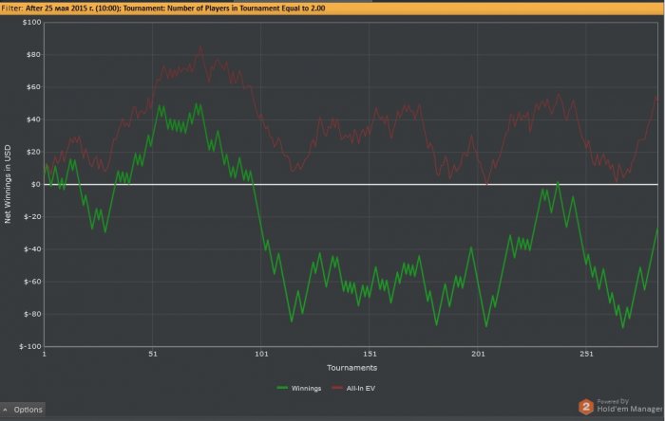This screenshot has width=665, height=421.
Task: Click the 251 tick on tournaments axis
Action: click(x=586, y=355)
